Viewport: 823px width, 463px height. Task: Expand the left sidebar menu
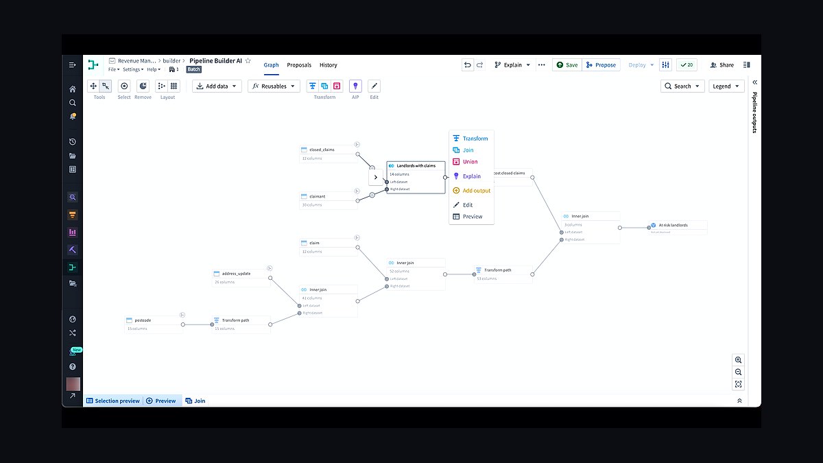(x=73, y=65)
